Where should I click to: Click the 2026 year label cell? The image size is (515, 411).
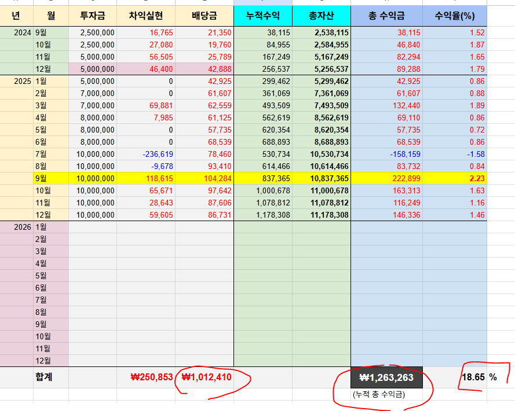point(22,227)
